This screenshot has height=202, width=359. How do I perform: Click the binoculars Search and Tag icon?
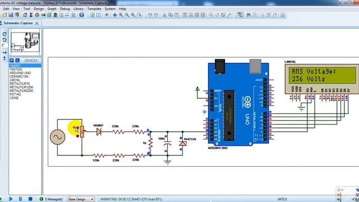[248, 15]
